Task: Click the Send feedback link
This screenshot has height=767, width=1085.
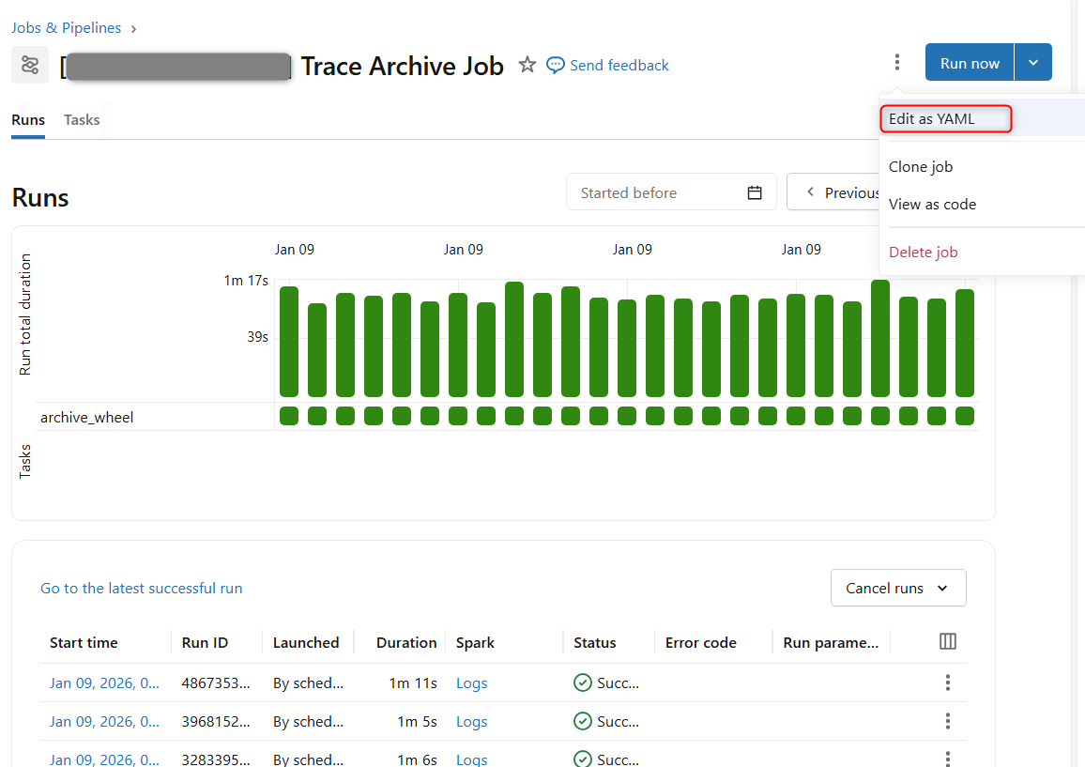Action: pyautogui.click(x=619, y=65)
